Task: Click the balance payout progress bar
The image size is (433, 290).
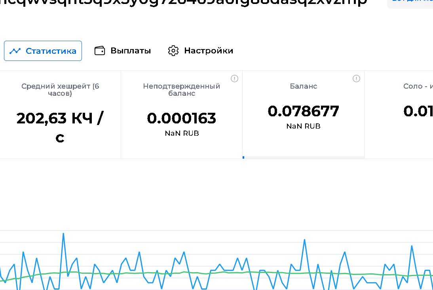Action: coord(303,157)
